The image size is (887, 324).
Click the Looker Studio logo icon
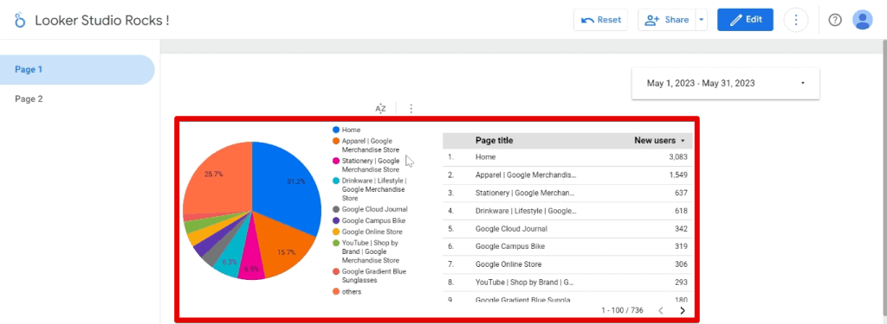20,21
